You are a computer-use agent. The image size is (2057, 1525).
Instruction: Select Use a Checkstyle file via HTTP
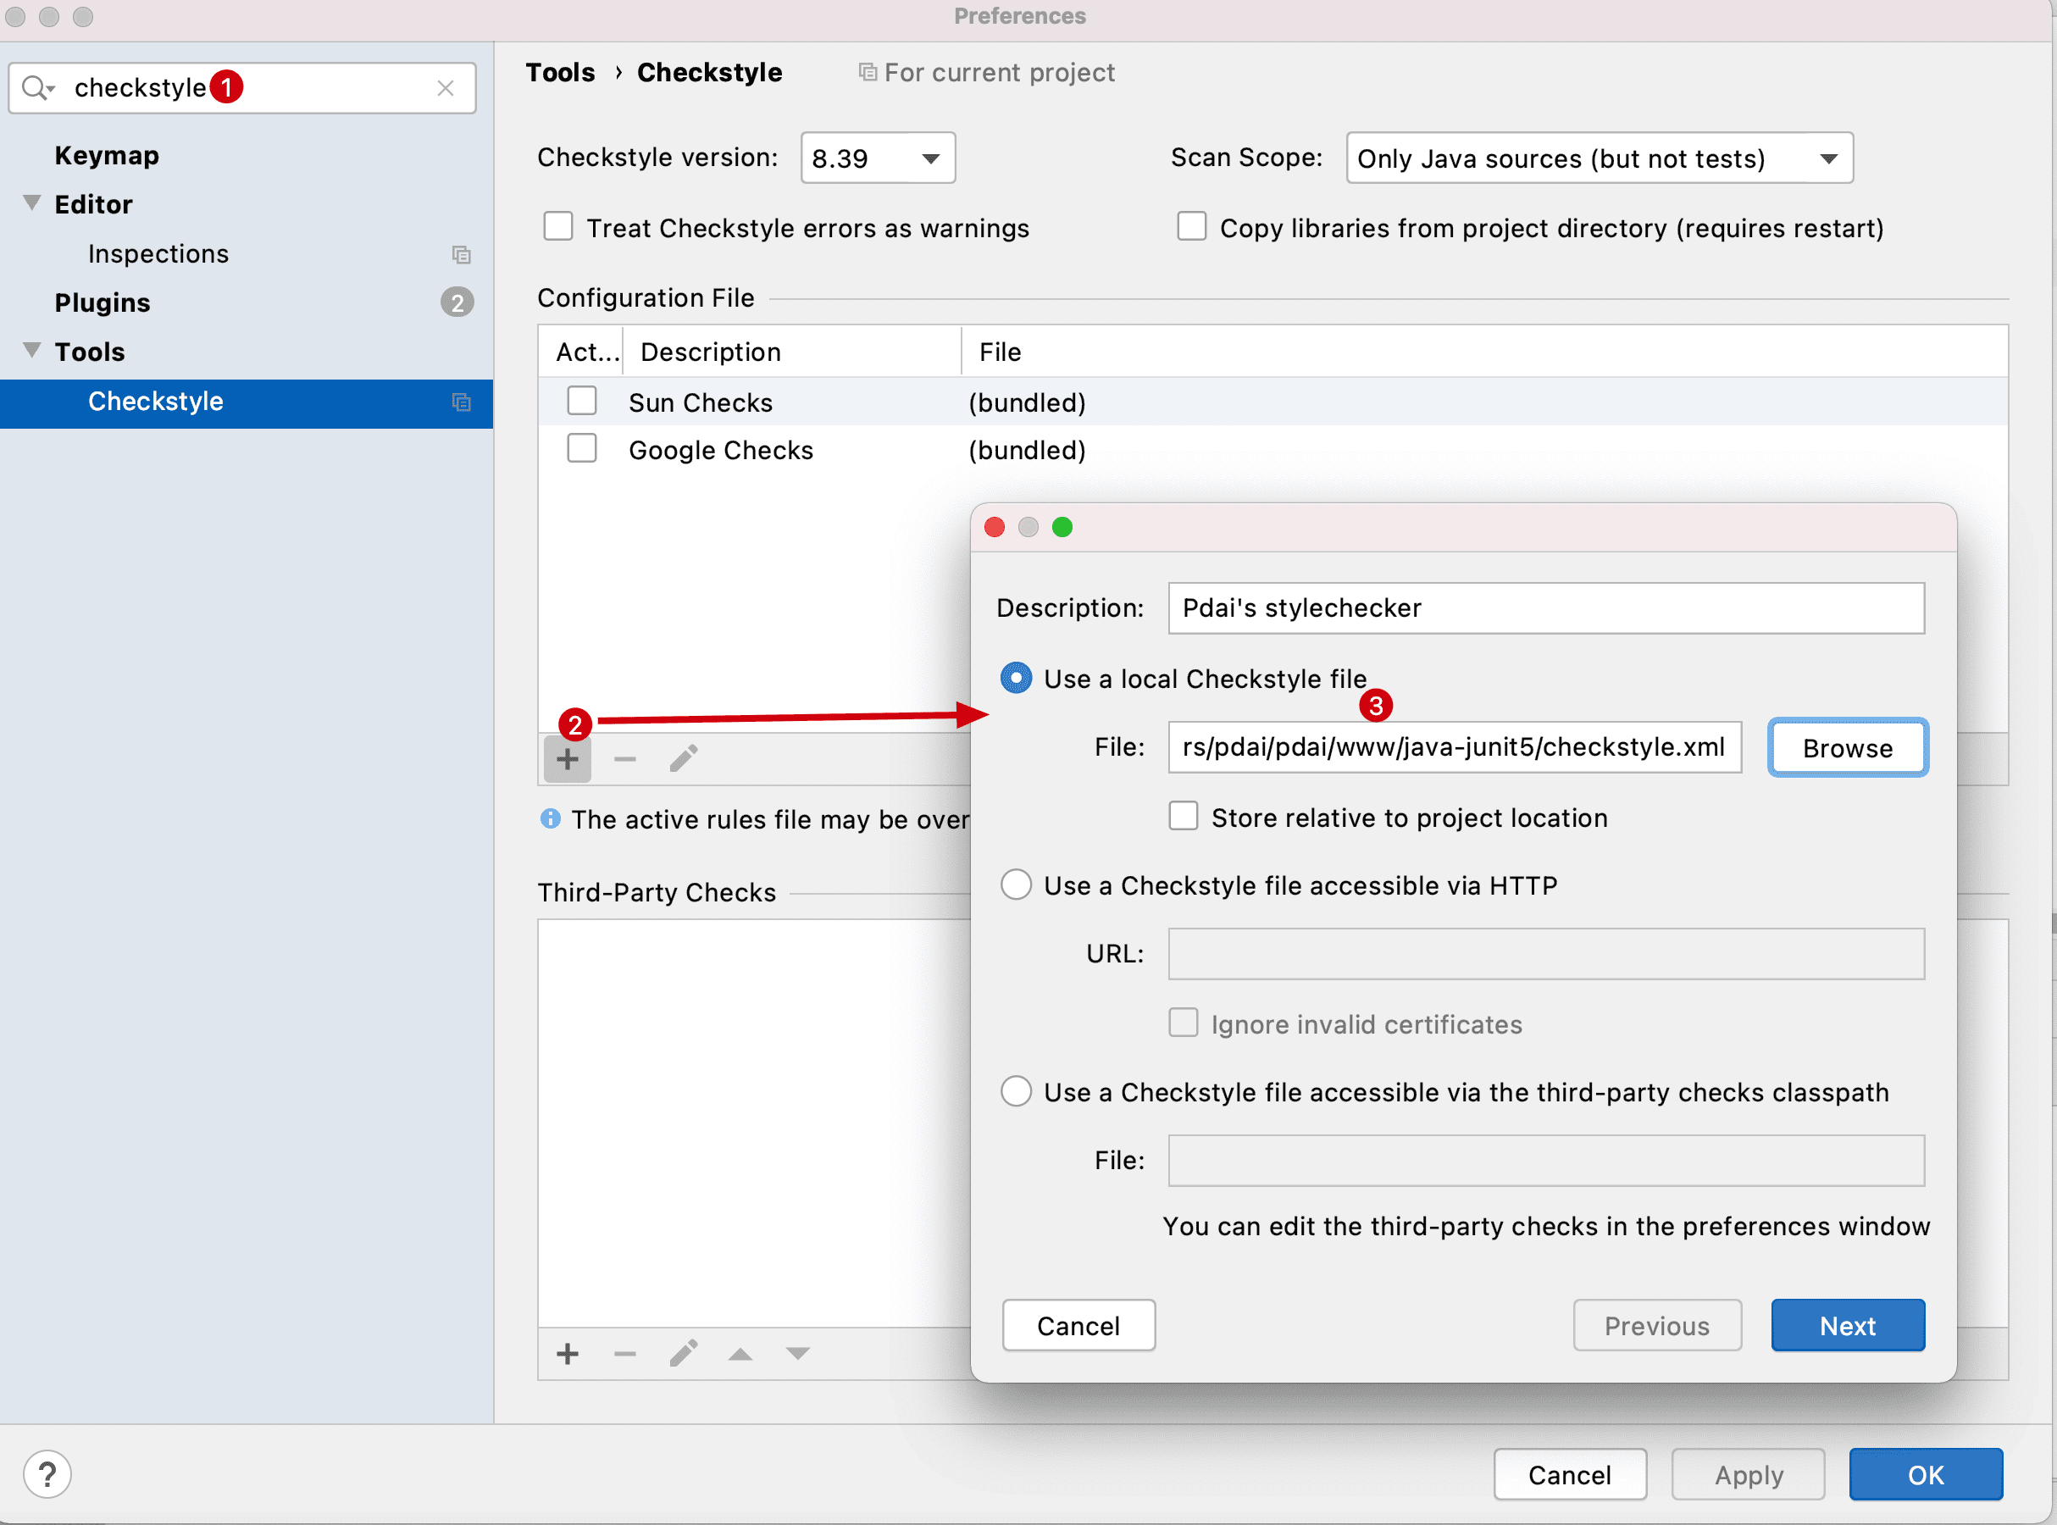(x=1016, y=884)
